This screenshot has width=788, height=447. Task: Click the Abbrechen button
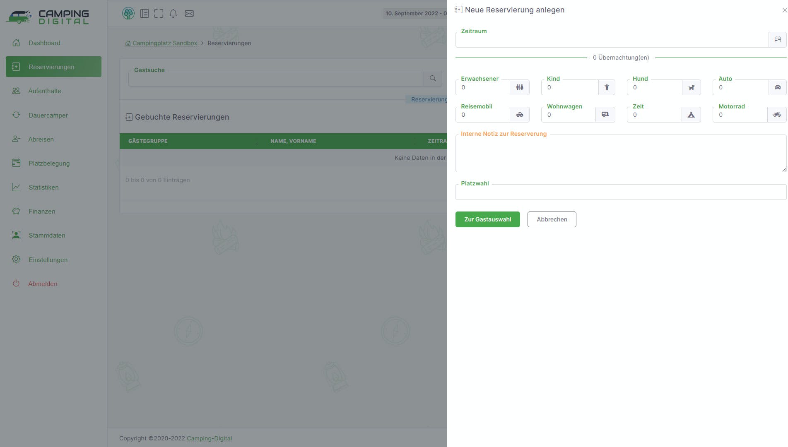coord(552,219)
